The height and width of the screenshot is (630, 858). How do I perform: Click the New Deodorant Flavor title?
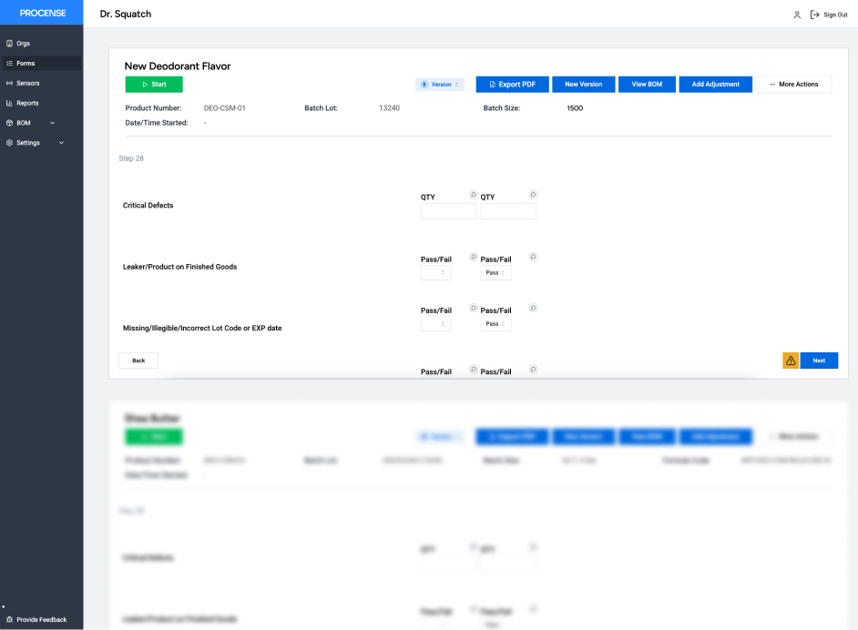coord(178,66)
